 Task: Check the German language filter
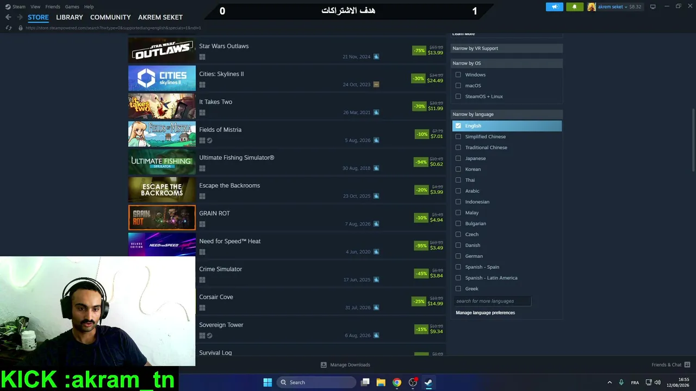pos(458,256)
